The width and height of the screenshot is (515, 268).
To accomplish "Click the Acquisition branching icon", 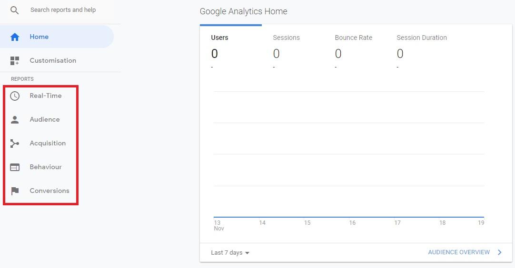I will coord(15,144).
